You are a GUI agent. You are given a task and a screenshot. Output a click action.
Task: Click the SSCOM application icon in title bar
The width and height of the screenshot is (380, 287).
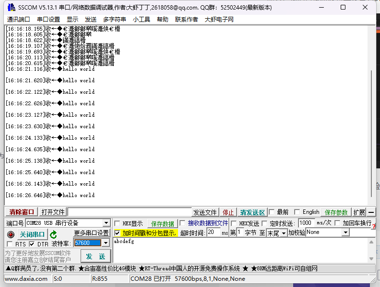12,7
